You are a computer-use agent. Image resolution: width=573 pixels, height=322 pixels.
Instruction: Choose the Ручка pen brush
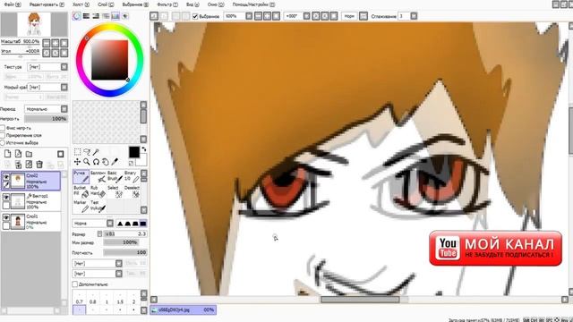point(81,176)
